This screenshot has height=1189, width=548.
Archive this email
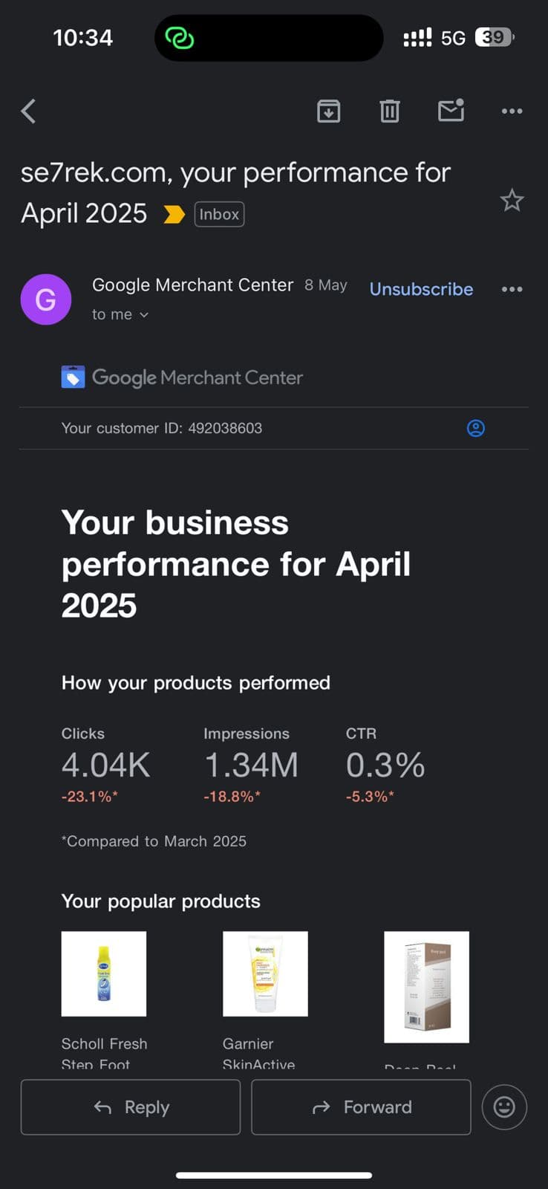[329, 111]
